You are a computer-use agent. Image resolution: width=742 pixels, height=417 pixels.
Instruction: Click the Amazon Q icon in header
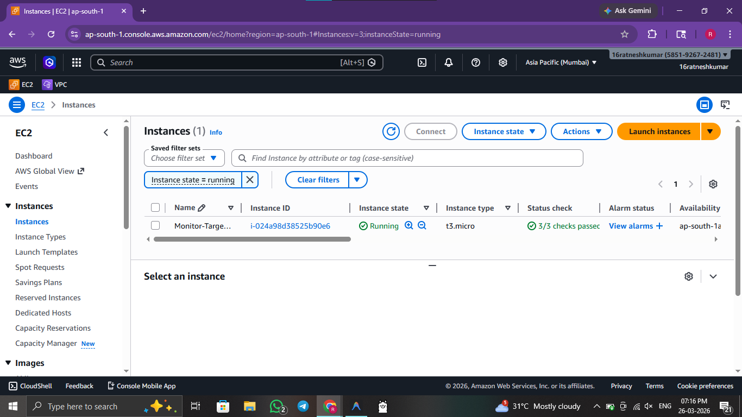coord(49,62)
